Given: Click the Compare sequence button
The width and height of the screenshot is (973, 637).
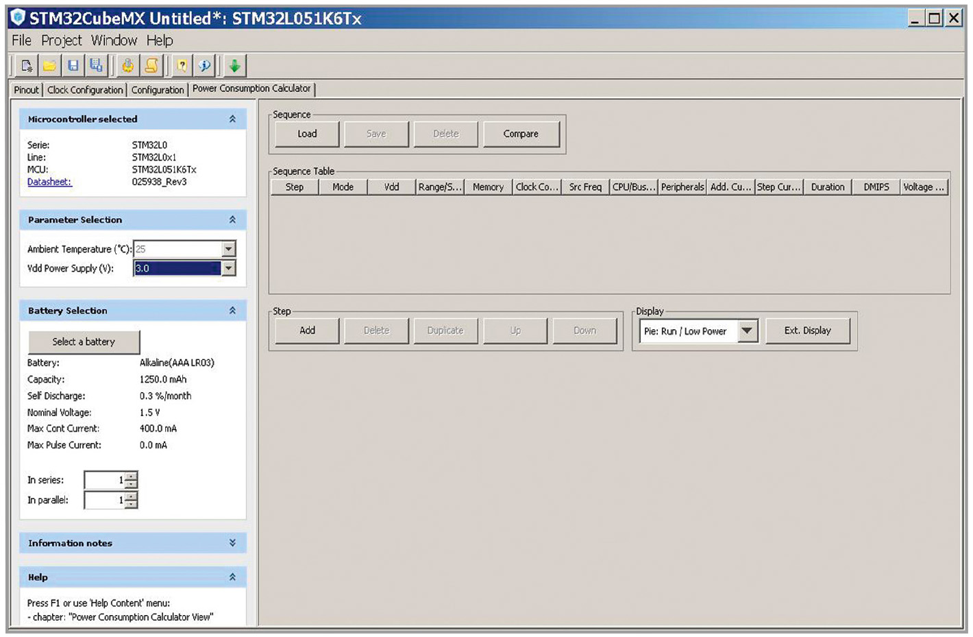Looking at the screenshot, I should pyautogui.click(x=521, y=134).
